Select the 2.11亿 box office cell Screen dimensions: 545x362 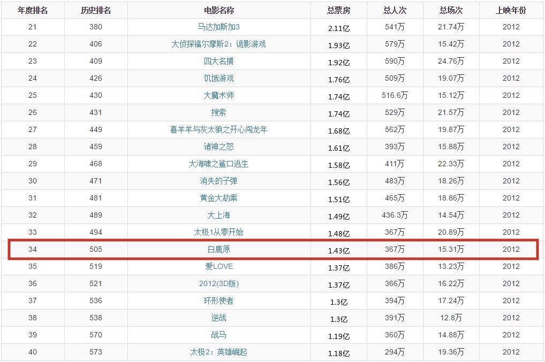339,28
